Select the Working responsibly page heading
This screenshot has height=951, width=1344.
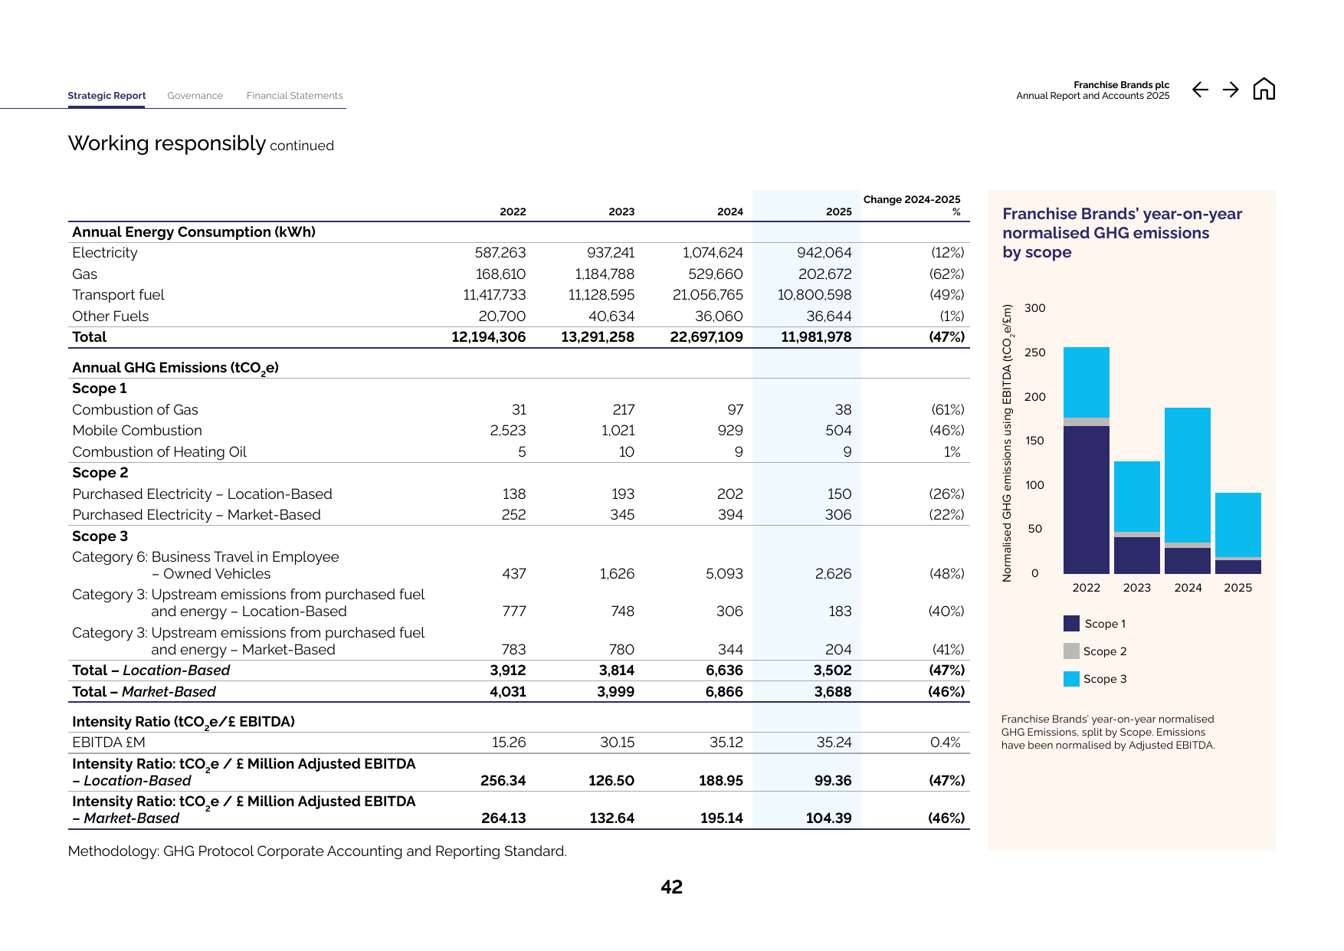pyautogui.click(x=201, y=143)
